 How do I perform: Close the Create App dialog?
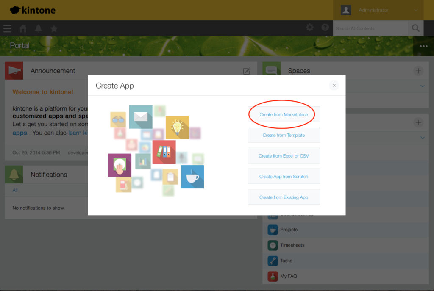(x=334, y=86)
